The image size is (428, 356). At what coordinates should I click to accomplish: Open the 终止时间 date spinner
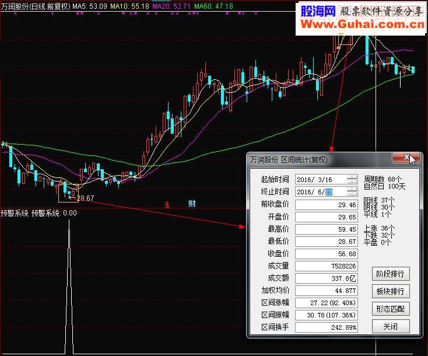[x=352, y=192]
